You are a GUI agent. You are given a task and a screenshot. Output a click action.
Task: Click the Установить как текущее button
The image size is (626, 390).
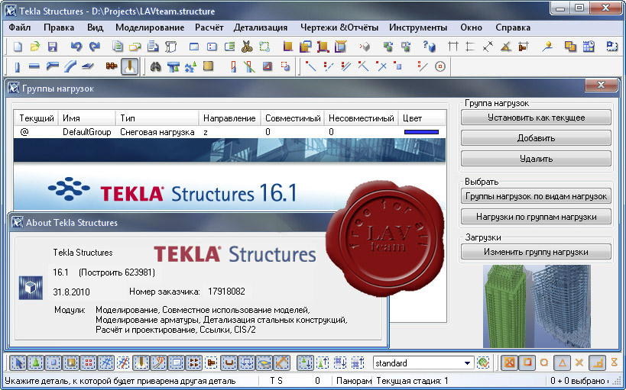tap(536, 118)
